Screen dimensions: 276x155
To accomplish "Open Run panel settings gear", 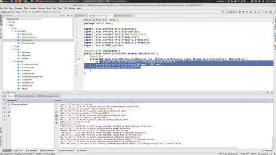I will tap(267, 92).
